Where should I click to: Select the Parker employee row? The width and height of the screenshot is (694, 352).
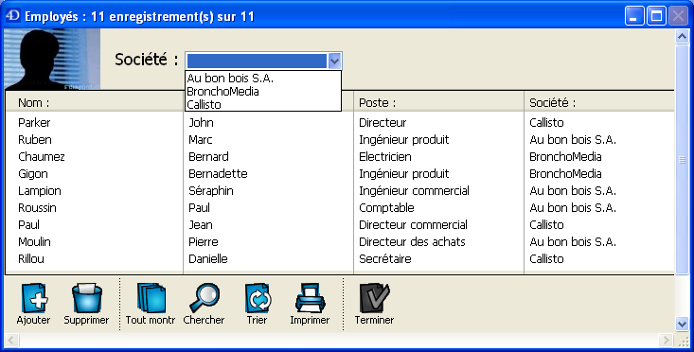pos(340,122)
